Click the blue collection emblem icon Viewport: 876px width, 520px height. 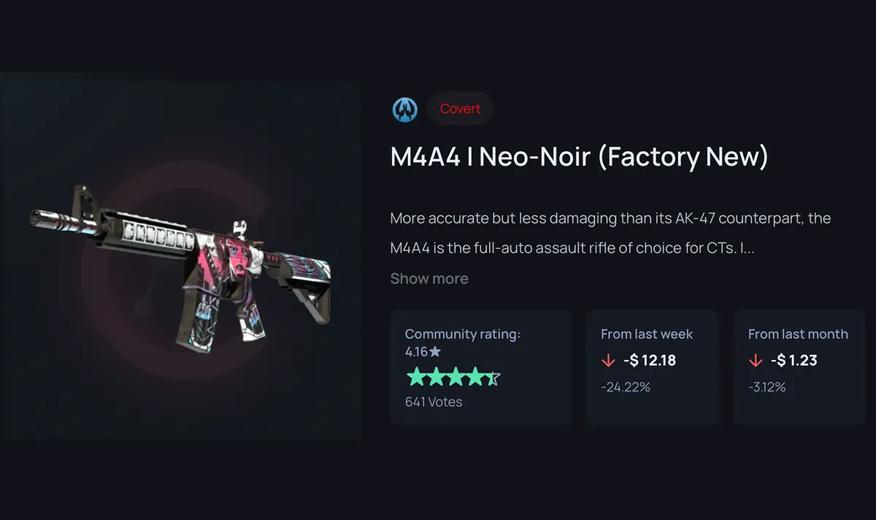[x=404, y=109]
